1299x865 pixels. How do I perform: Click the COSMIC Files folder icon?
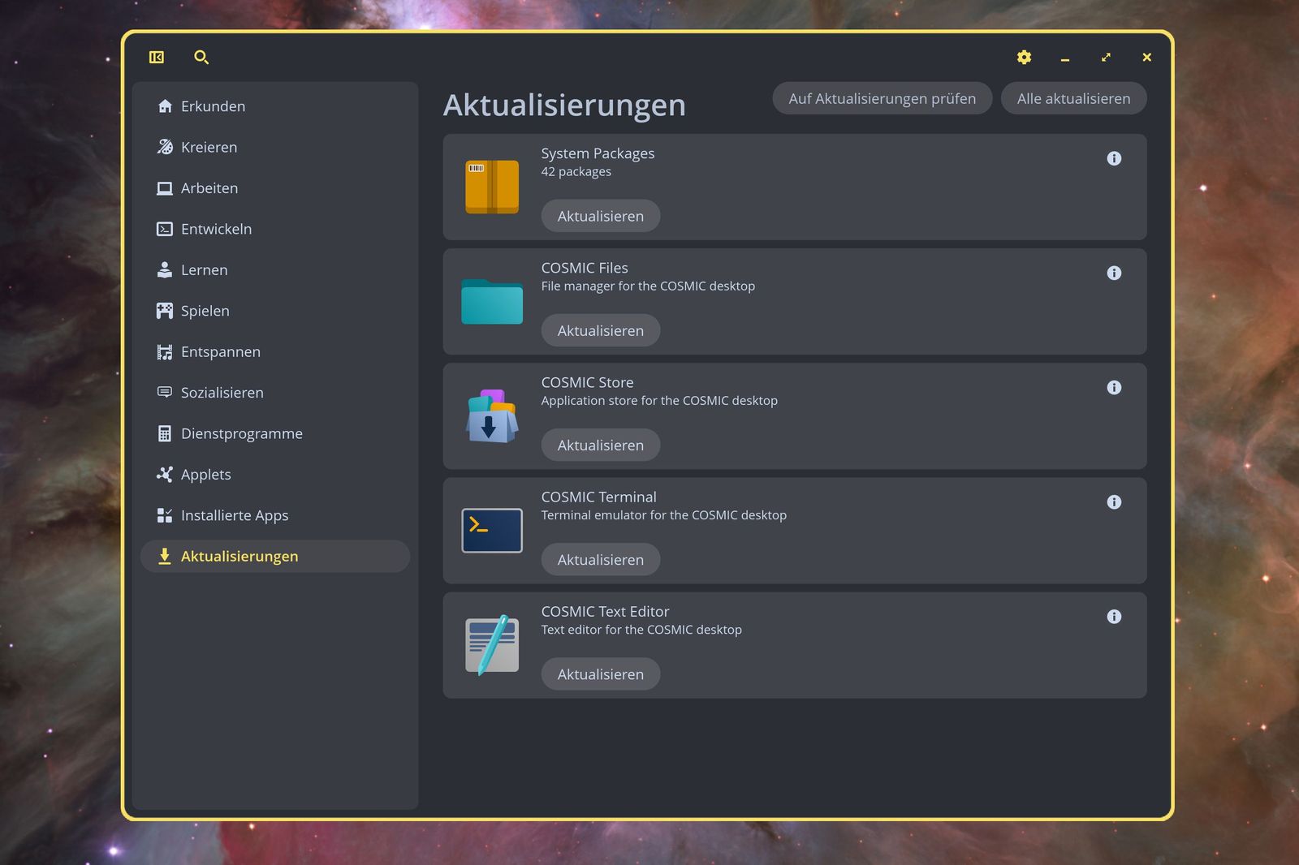492,301
